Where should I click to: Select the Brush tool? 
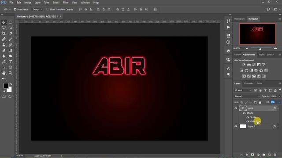click(11, 39)
